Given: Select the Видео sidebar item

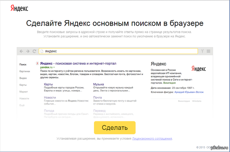Looking at the screenshot, I should click(x=23, y=78).
